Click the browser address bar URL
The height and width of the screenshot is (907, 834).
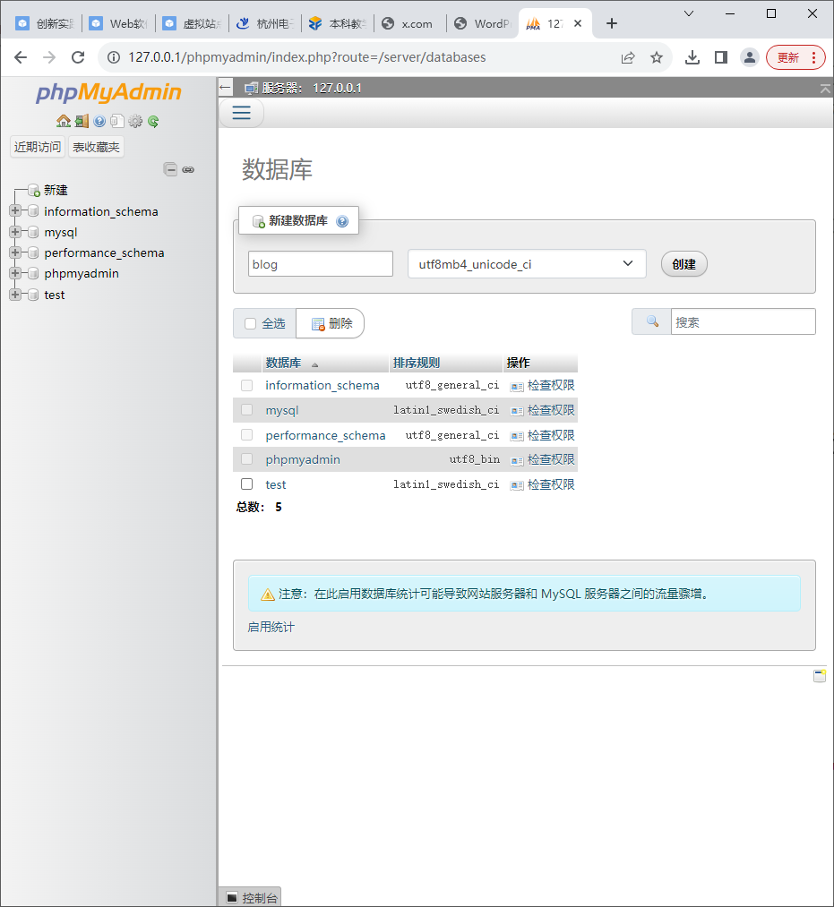[306, 57]
